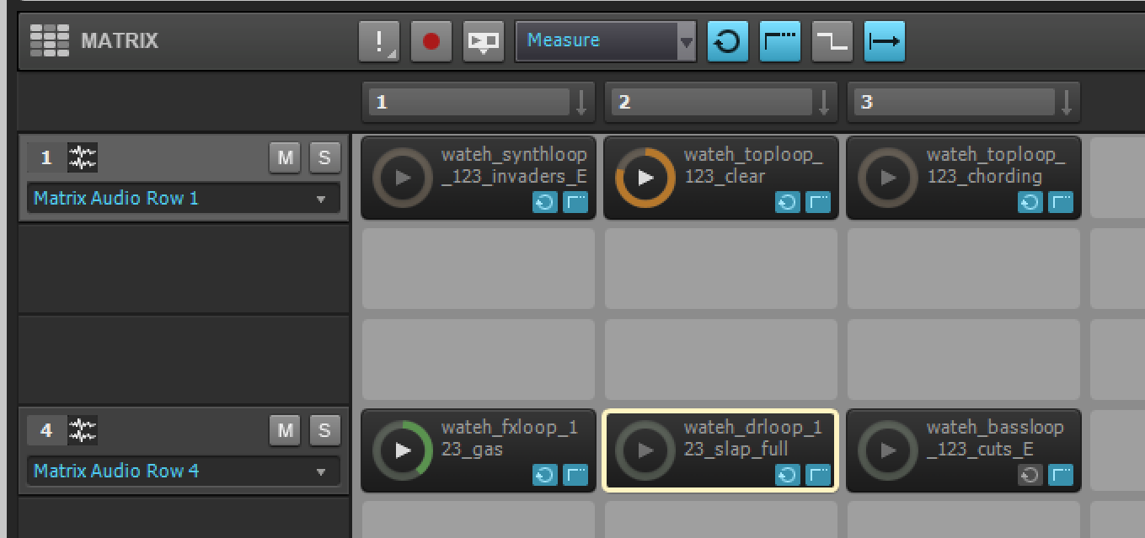This screenshot has height=538, width=1145.
Task: Toggle the follow arrow toolbar button
Action: point(884,41)
